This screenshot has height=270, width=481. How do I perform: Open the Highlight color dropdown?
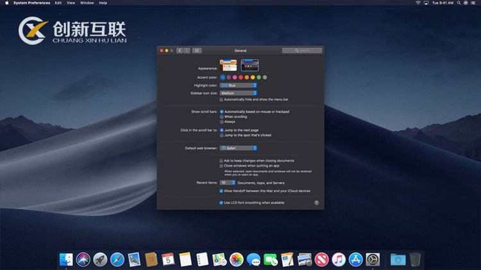pos(238,85)
